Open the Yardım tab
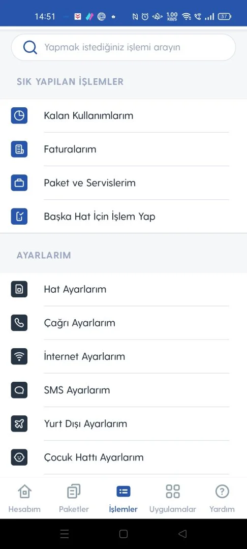This screenshot has width=247, height=549. coord(222,498)
